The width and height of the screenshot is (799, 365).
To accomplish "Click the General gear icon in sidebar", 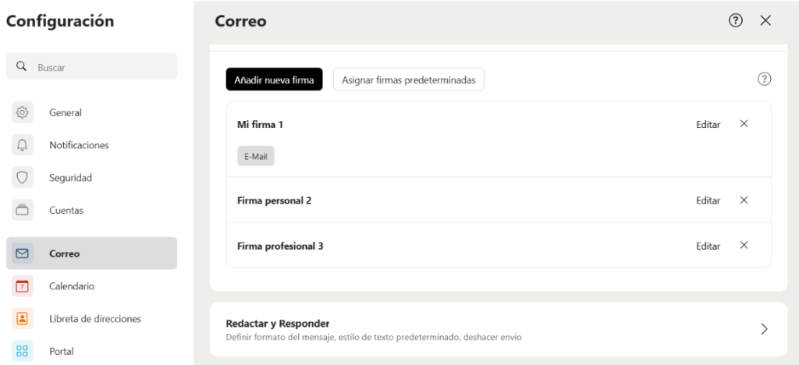I will 22,112.
